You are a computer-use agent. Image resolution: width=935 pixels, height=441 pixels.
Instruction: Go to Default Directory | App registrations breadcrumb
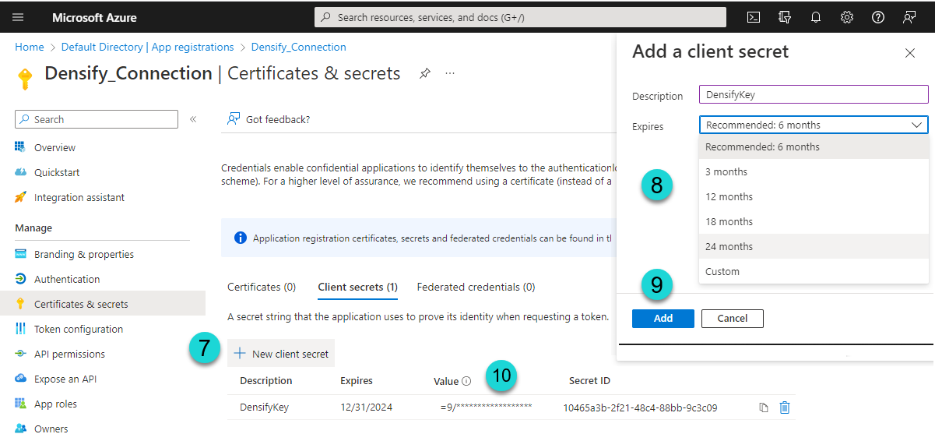[147, 47]
